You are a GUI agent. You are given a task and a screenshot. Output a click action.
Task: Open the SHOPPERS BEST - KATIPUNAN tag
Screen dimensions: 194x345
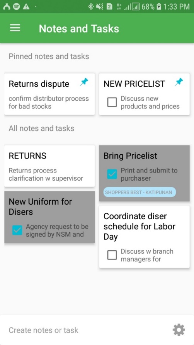pyautogui.click(x=140, y=192)
